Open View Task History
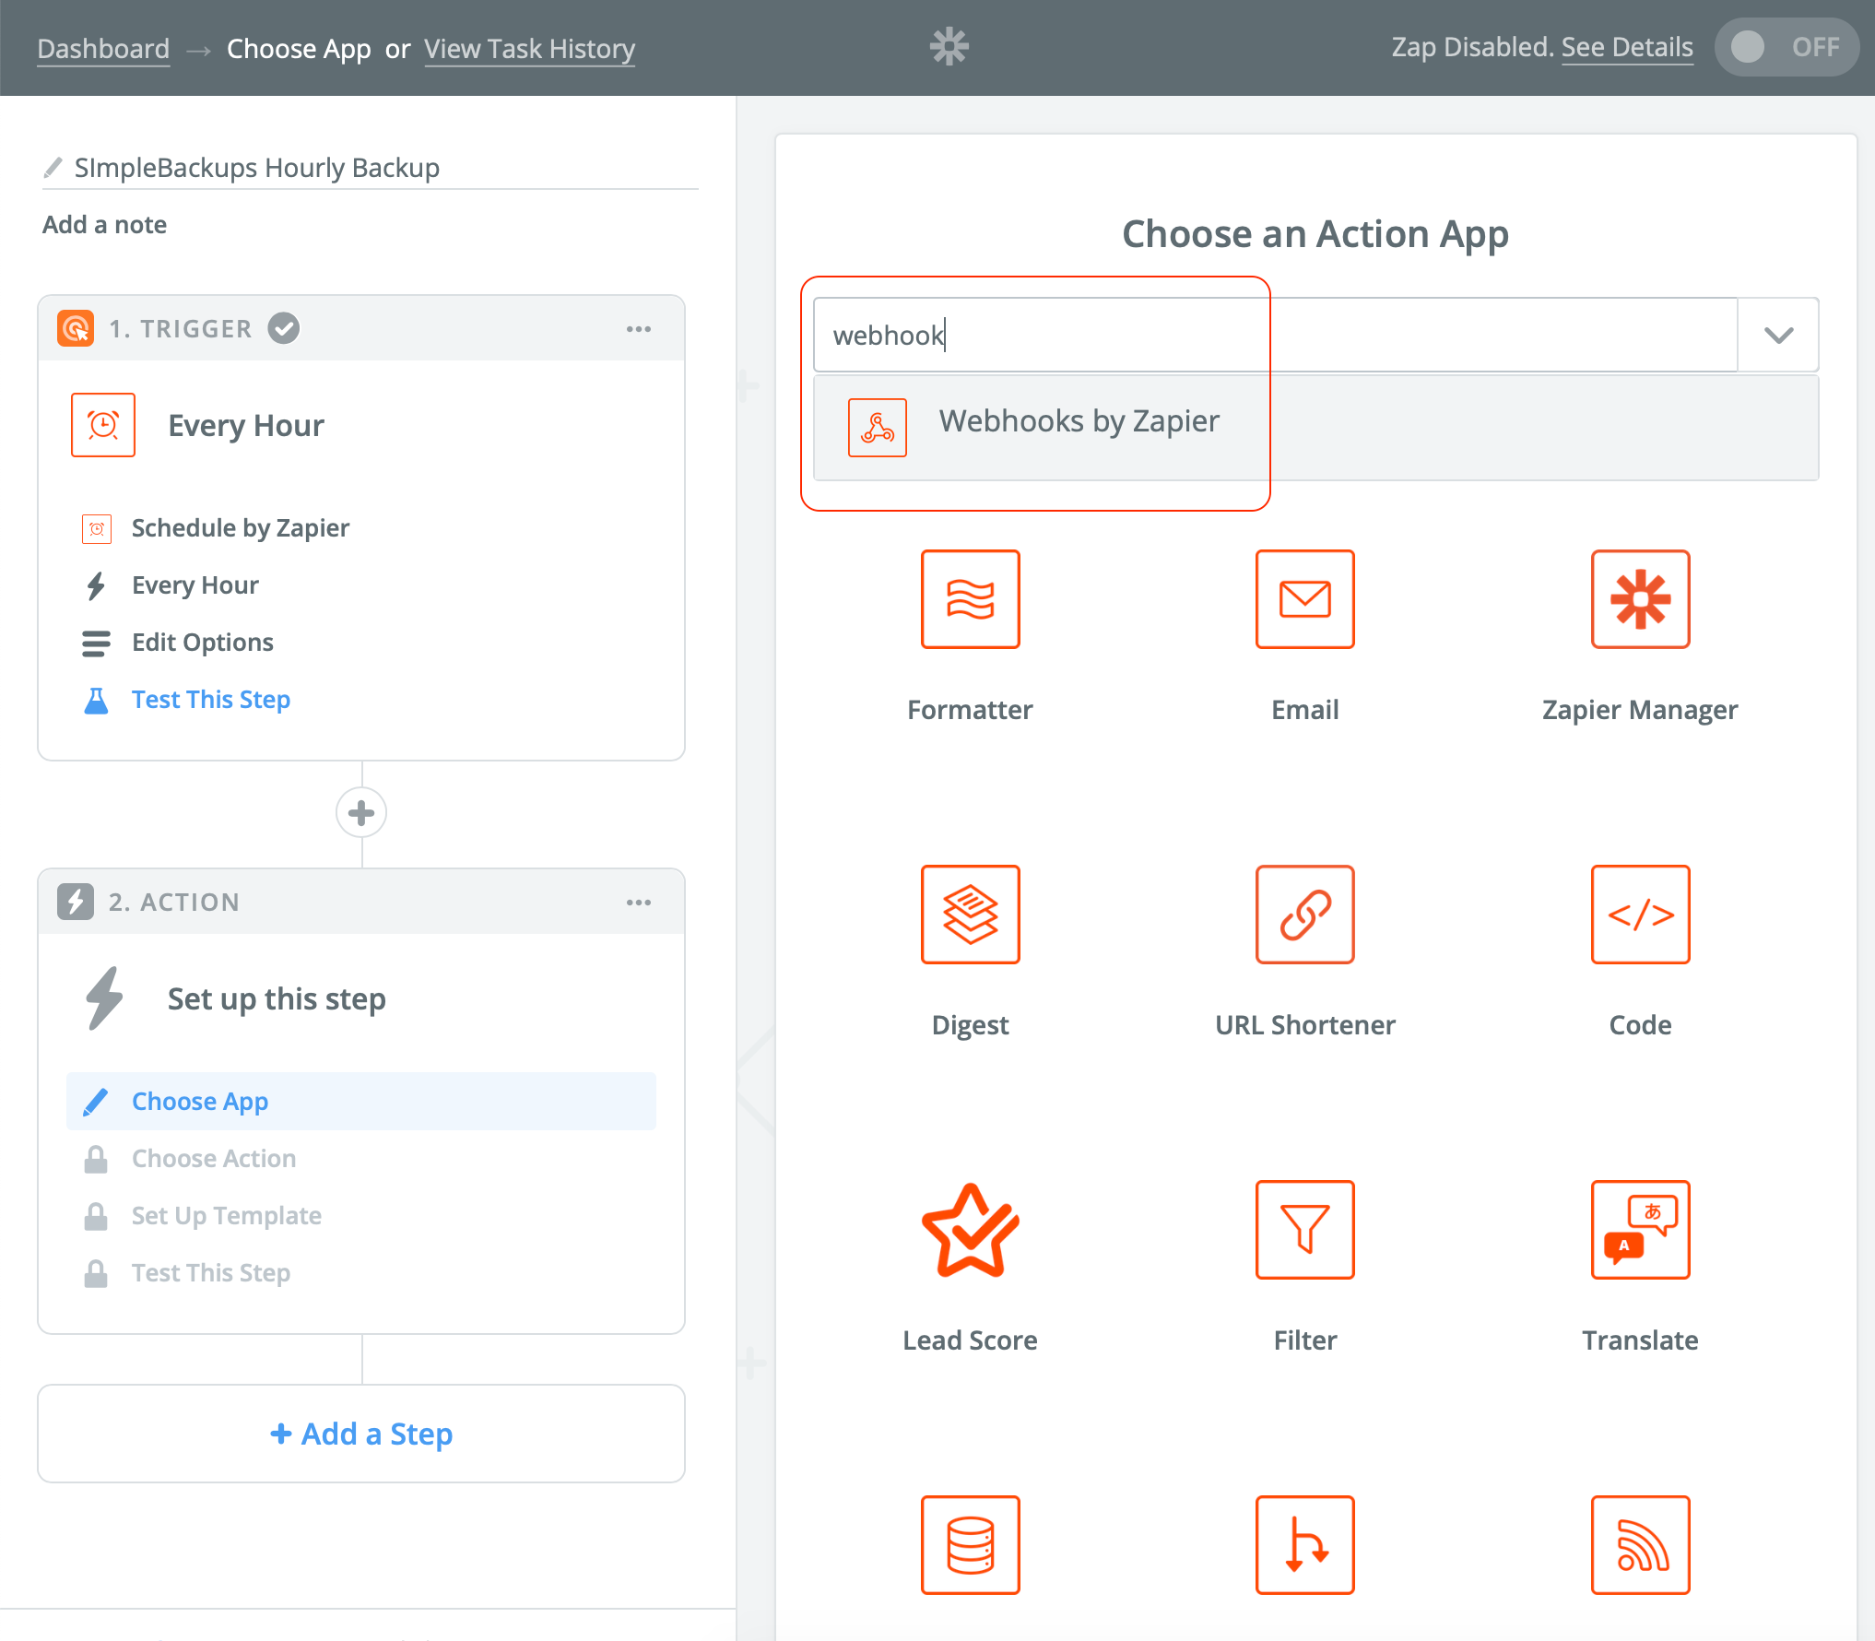This screenshot has width=1875, height=1641. pyautogui.click(x=529, y=48)
